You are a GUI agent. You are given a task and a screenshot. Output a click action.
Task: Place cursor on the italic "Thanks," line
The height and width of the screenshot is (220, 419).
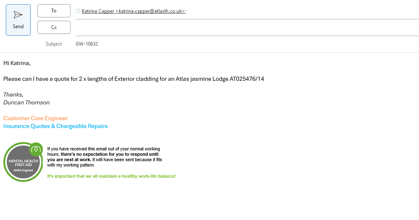coord(13,94)
